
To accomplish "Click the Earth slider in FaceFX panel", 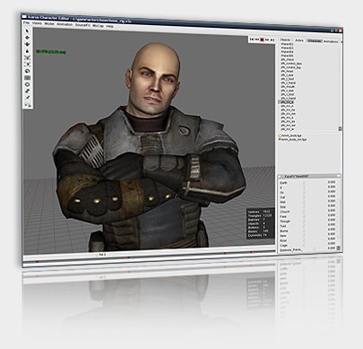I will point(304,182).
